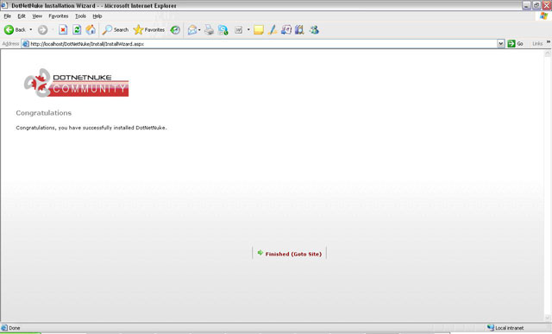
Task: Click the page icon in the address bar
Action: coord(26,44)
